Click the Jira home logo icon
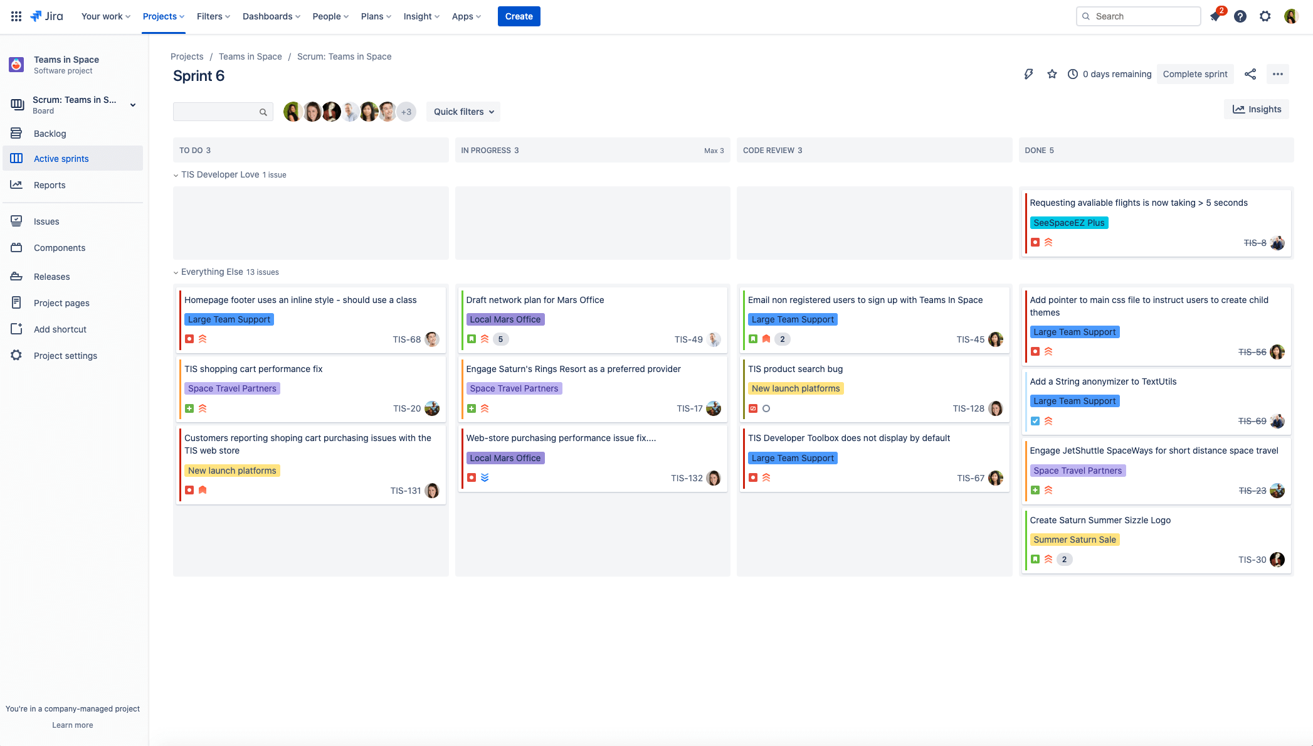This screenshot has height=746, width=1313. coord(36,16)
